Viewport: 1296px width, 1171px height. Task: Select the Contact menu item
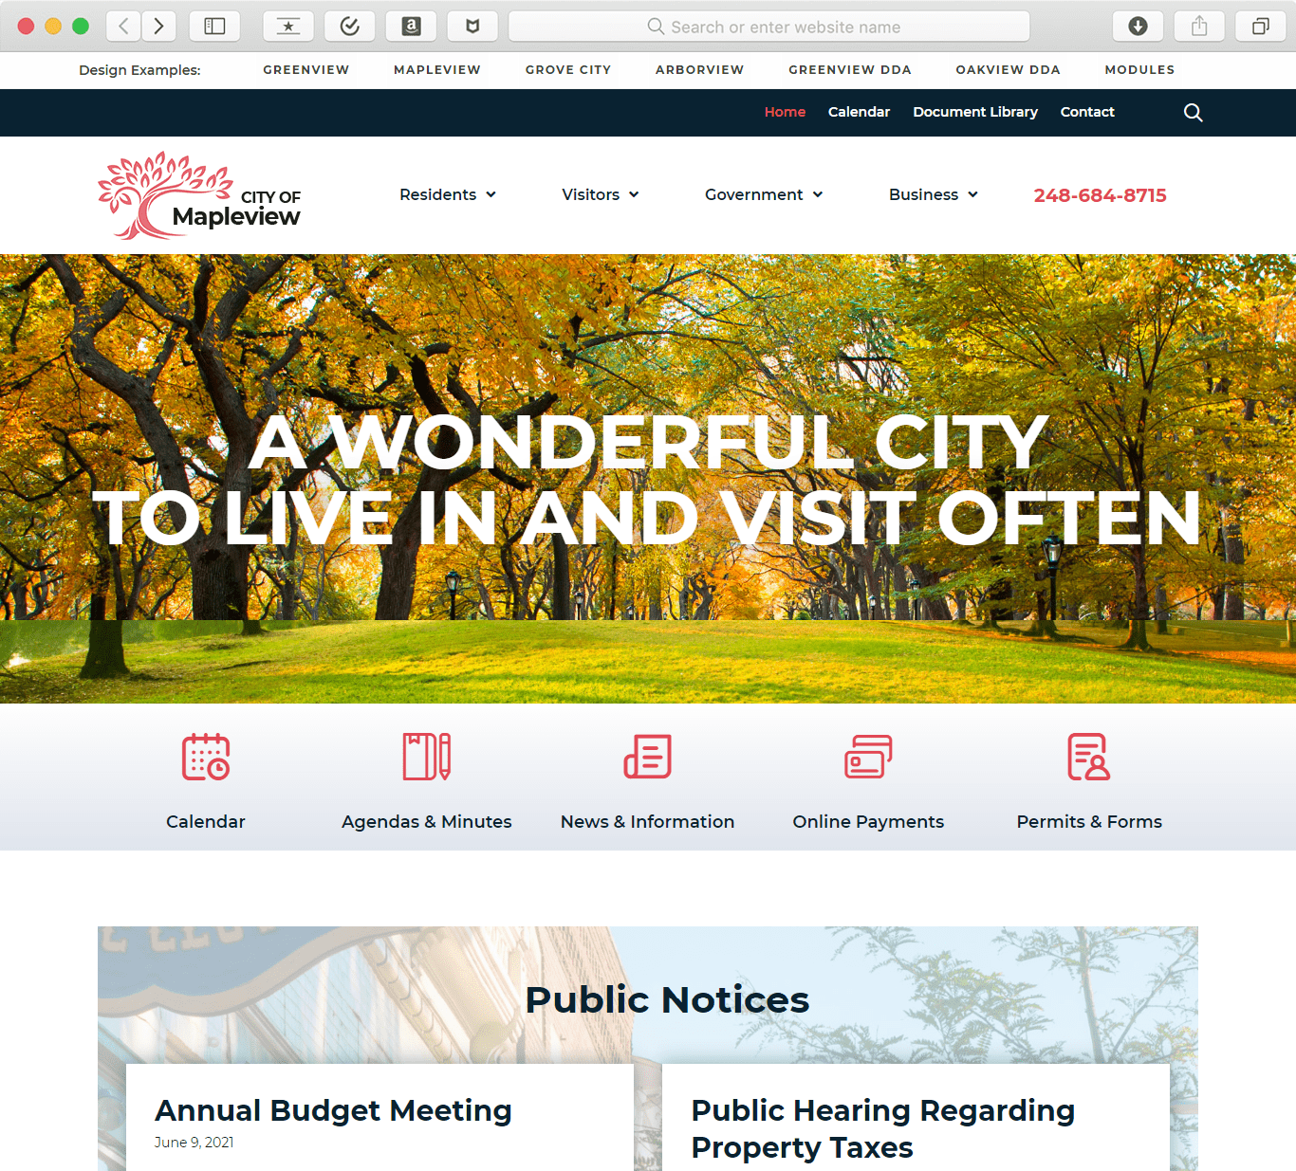pyautogui.click(x=1087, y=112)
